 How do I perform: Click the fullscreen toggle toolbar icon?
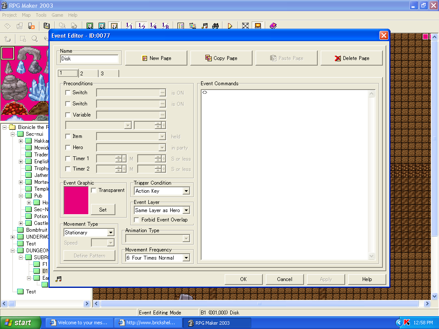[245, 26]
